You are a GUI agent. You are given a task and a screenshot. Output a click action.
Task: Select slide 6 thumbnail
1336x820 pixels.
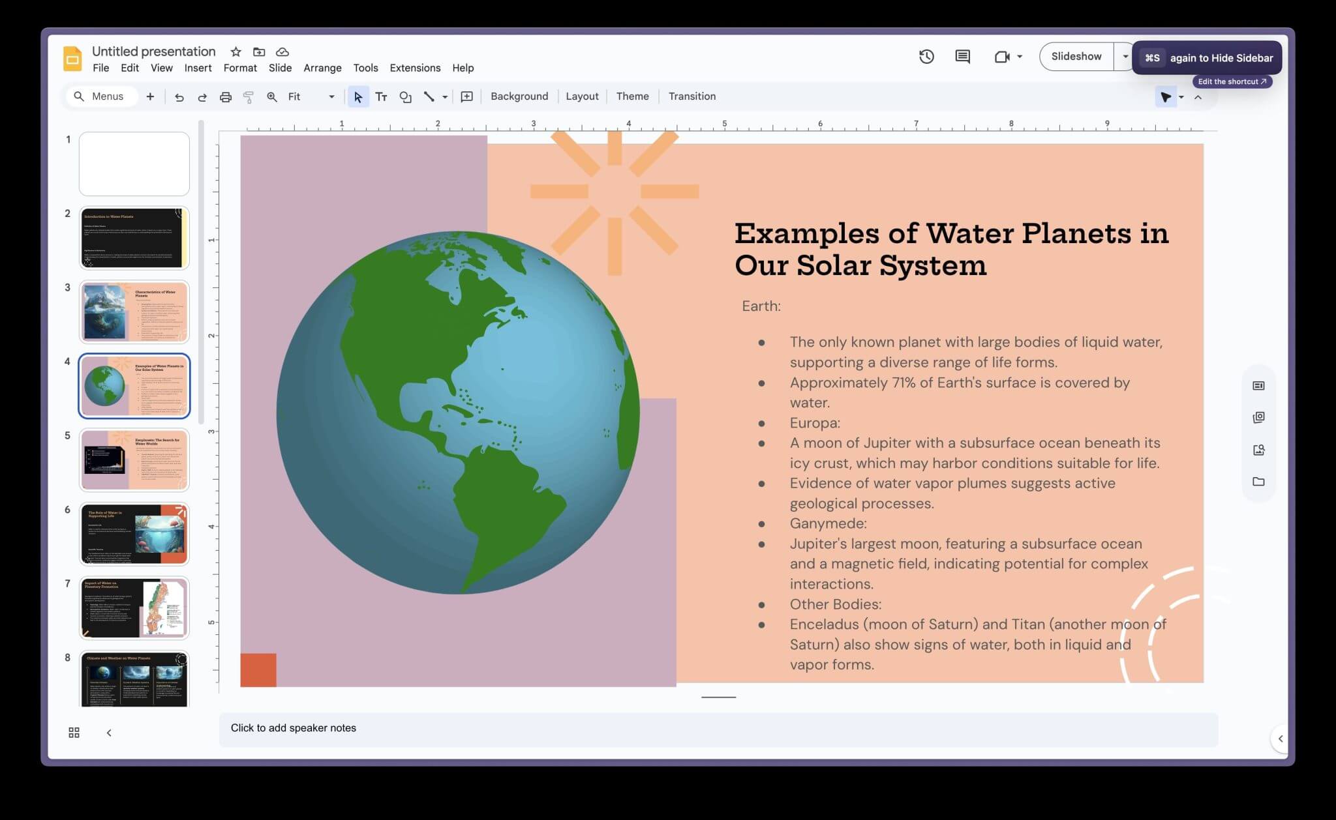(134, 534)
